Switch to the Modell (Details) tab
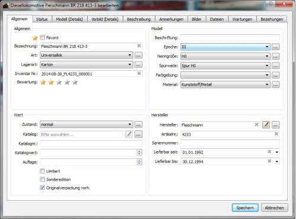The width and height of the screenshot is (296, 219). [x=69, y=19]
